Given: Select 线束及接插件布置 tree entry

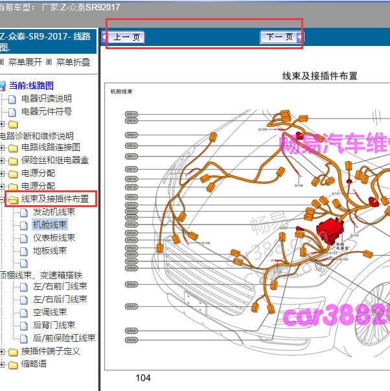Looking at the screenshot, I should 55,199.
